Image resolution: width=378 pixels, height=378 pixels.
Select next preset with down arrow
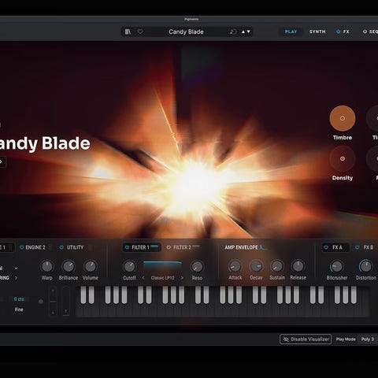(x=248, y=31)
